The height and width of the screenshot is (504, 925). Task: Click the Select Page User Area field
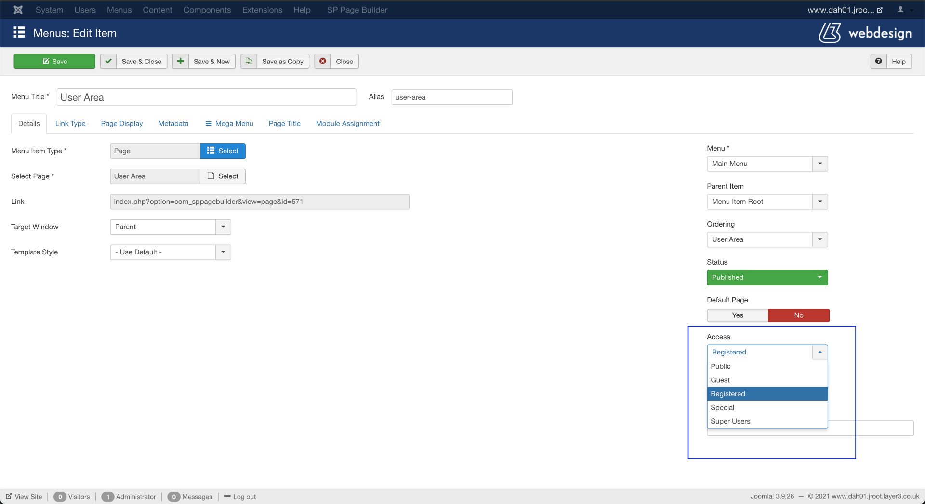pyautogui.click(x=155, y=176)
